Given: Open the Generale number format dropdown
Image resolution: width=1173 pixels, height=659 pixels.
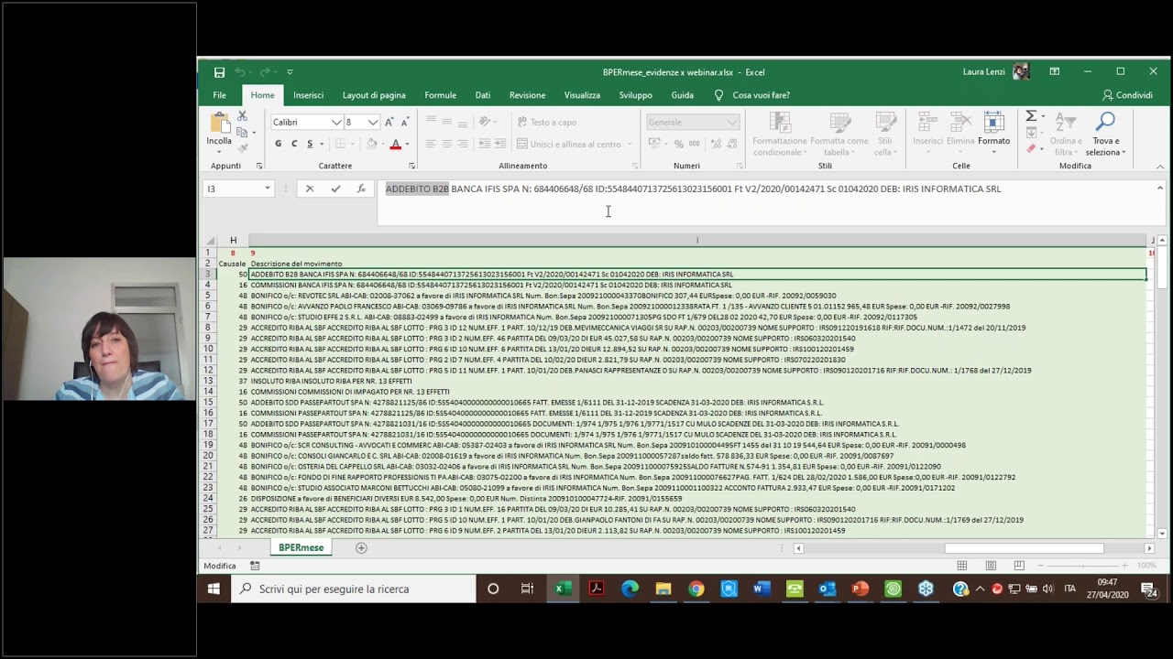Looking at the screenshot, I should (732, 122).
